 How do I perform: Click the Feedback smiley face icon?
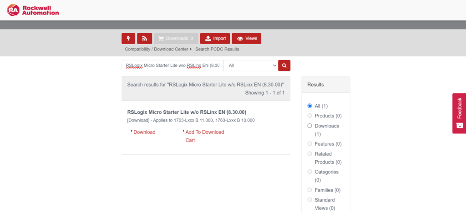[460, 125]
